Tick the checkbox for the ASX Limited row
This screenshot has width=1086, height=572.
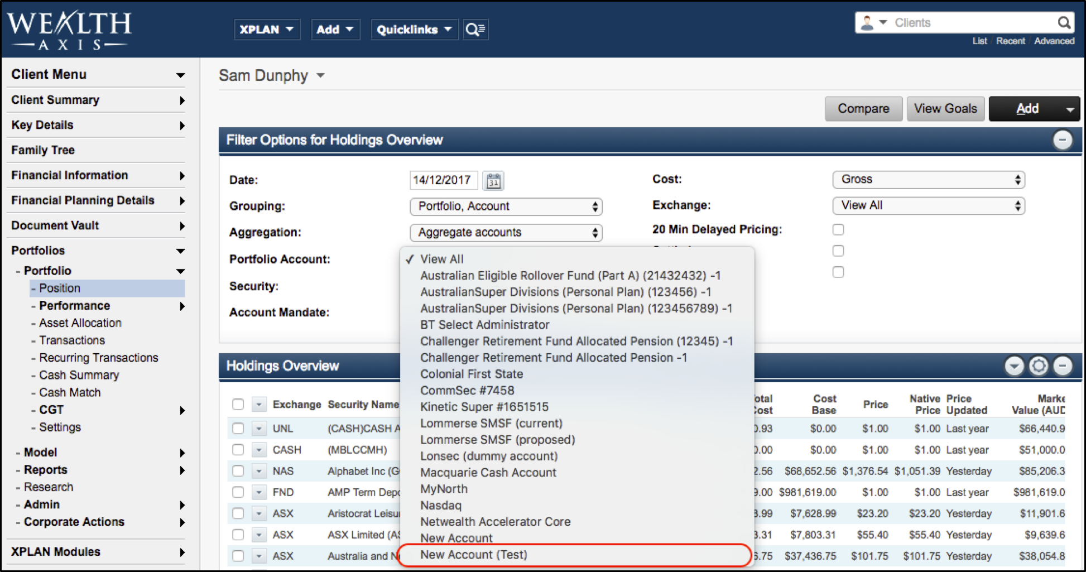point(238,535)
